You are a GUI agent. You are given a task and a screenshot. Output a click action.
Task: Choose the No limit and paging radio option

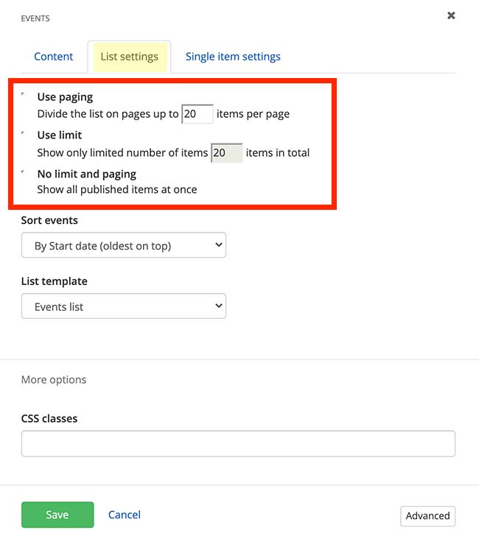(24, 172)
